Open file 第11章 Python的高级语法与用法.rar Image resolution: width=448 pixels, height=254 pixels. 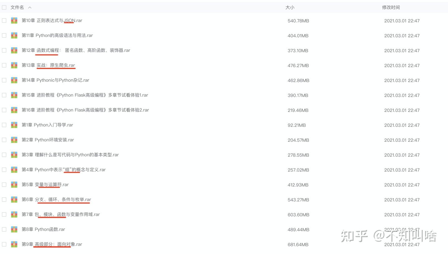pos(57,35)
